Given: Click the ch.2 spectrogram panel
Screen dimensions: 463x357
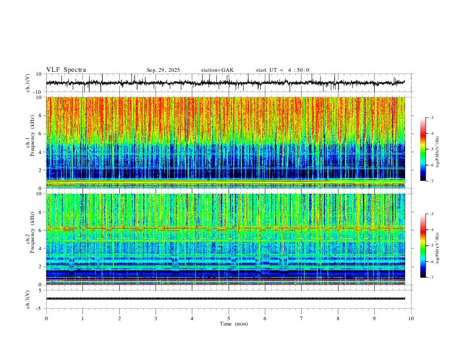Looking at the screenshot, I should (225, 239).
